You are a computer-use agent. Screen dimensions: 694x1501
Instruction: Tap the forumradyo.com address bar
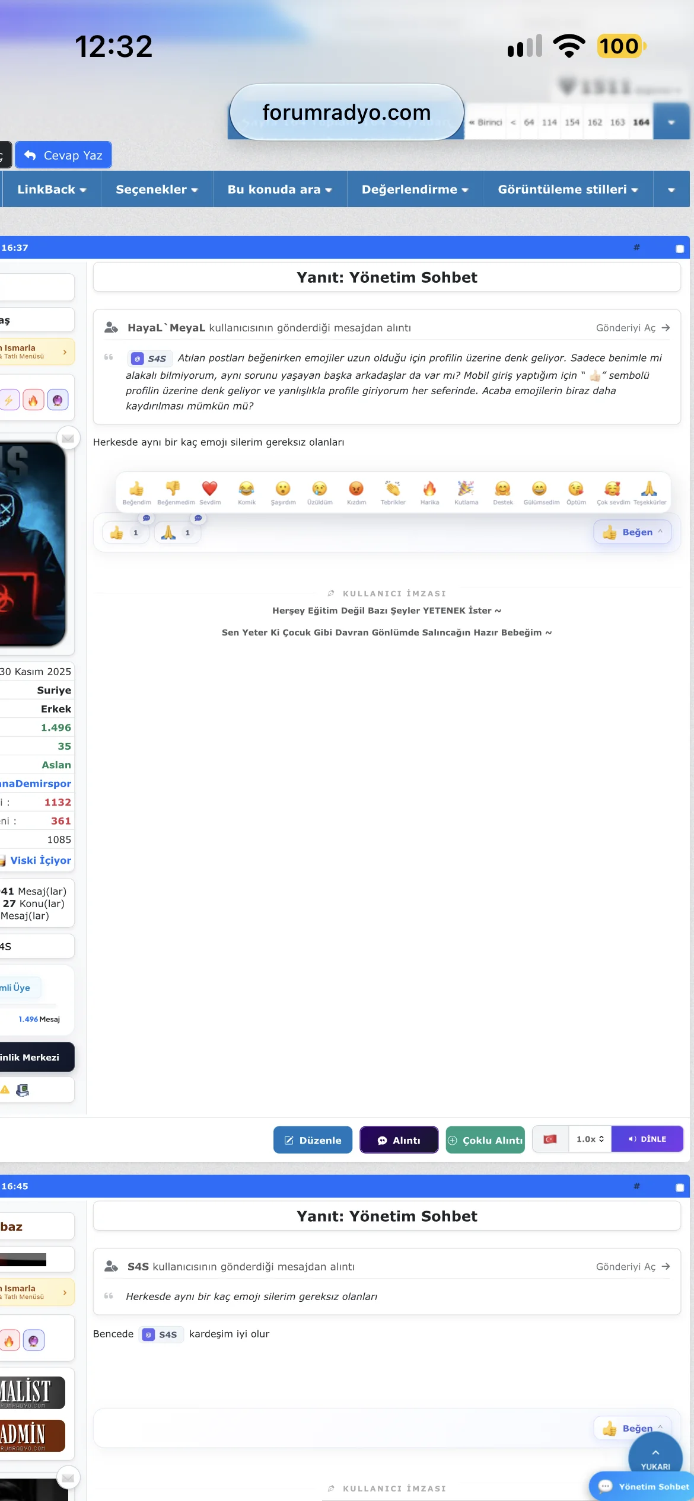click(346, 112)
